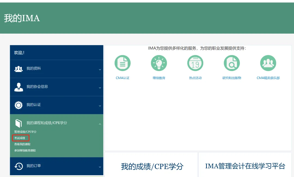Click the 研究和出版物 search-document icon
Viewport: 294px width, 177px height.
[232, 63]
